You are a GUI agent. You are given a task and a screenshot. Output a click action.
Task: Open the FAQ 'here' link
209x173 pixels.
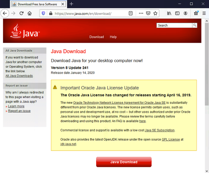click(142, 121)
